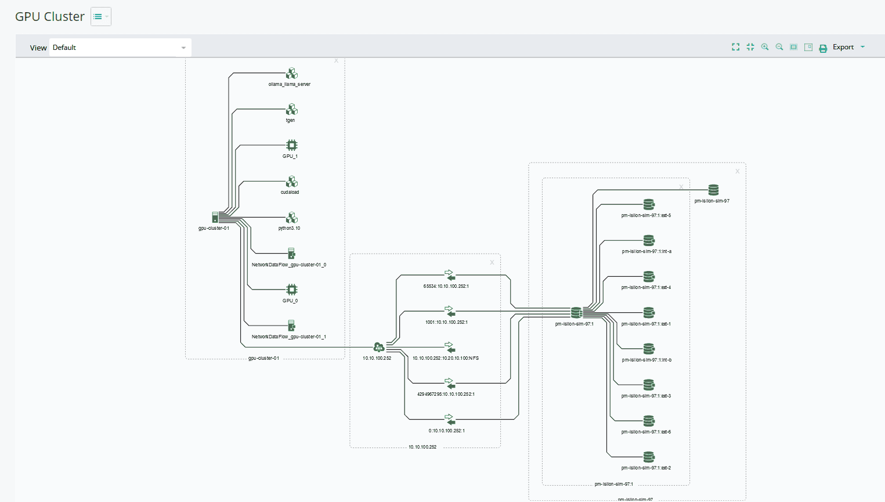
Task: Open the Export dropdown menu
Action: (x=849, y=47)
